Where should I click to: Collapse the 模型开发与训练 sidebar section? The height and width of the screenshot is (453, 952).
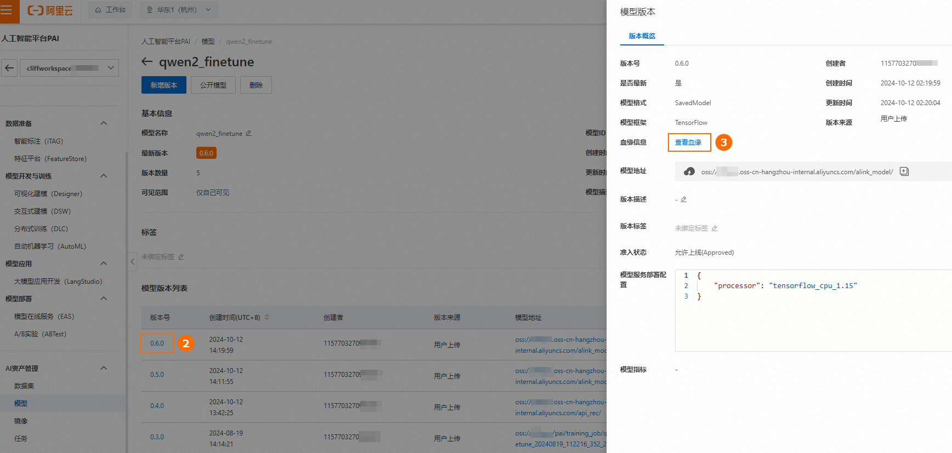tap(104, 176)
